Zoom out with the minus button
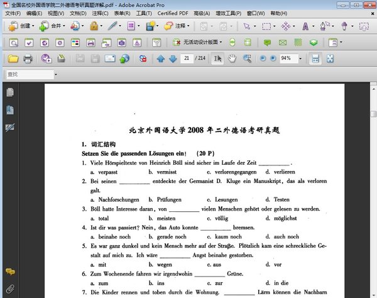Image resolution: width=377 pixels, height=298 pixels. click(263, 58)
